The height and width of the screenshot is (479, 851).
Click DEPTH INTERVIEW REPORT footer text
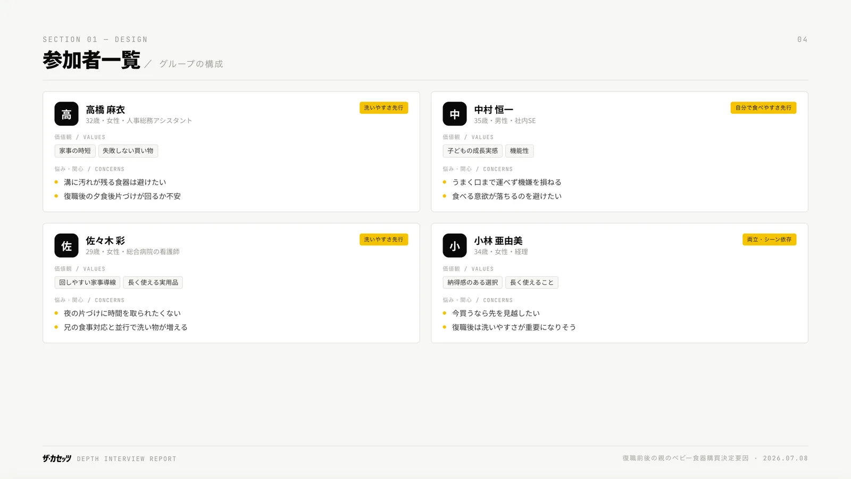click(127, 459)
